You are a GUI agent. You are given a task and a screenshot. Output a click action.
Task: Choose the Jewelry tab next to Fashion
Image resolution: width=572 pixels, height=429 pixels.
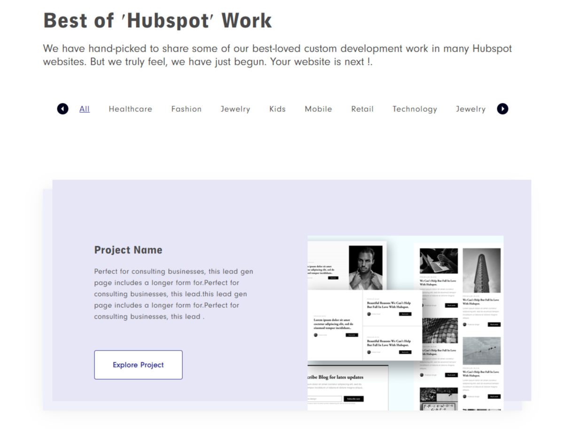(x=235, y=109)
